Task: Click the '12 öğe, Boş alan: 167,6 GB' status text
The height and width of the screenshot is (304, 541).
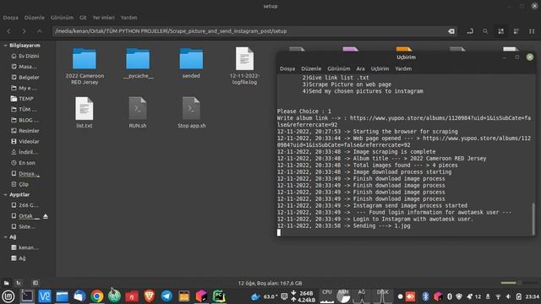Action: tap(270, 283)
